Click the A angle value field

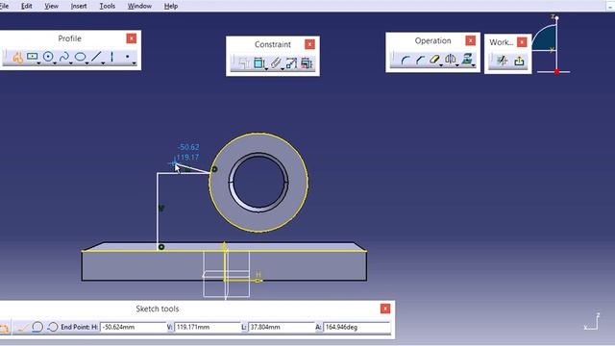pyautogui.click(x=357, y=327)
